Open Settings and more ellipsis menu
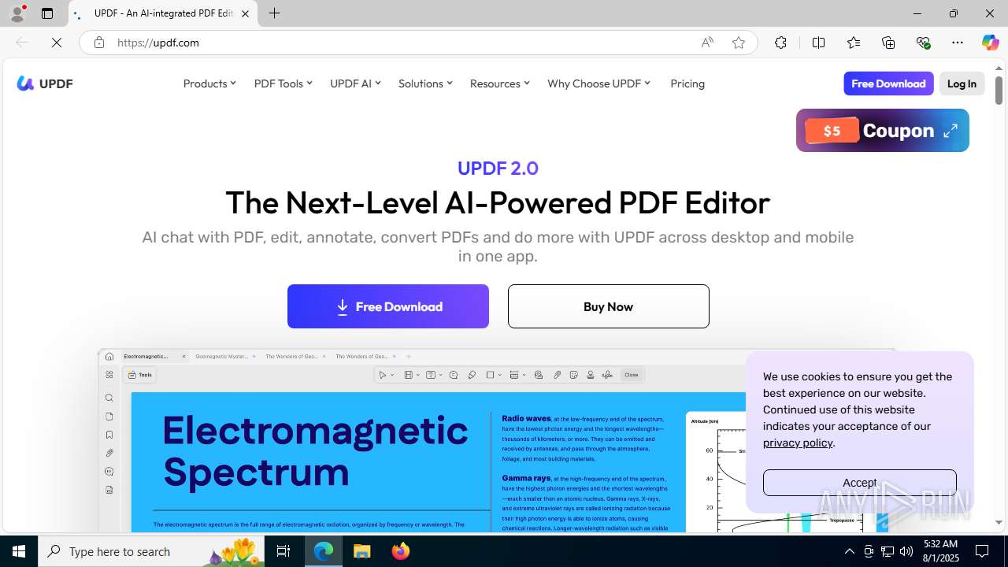 pyautogui.click(x=958, y=43)
